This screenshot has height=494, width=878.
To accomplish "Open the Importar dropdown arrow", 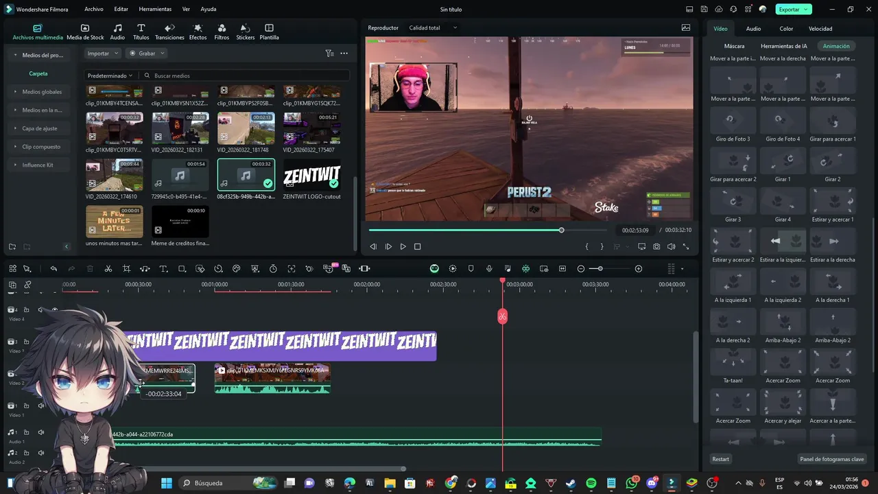I will [x=116, y=54].
